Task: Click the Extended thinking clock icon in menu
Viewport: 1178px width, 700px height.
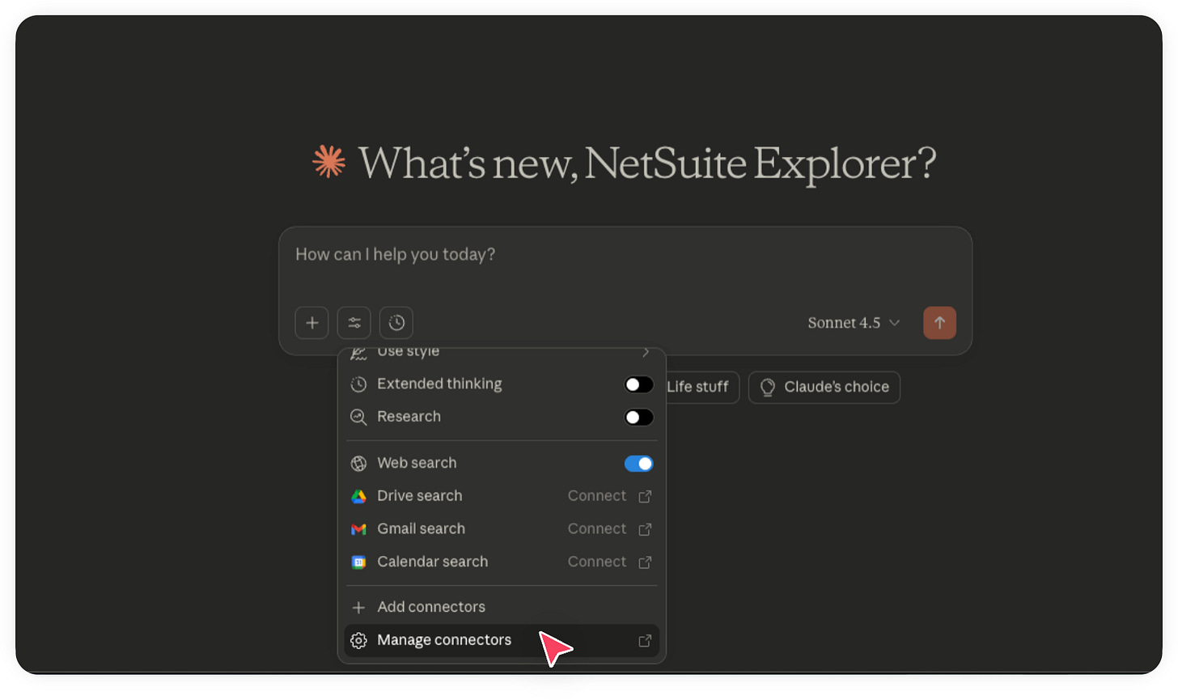Action: [x=358, y=384]
